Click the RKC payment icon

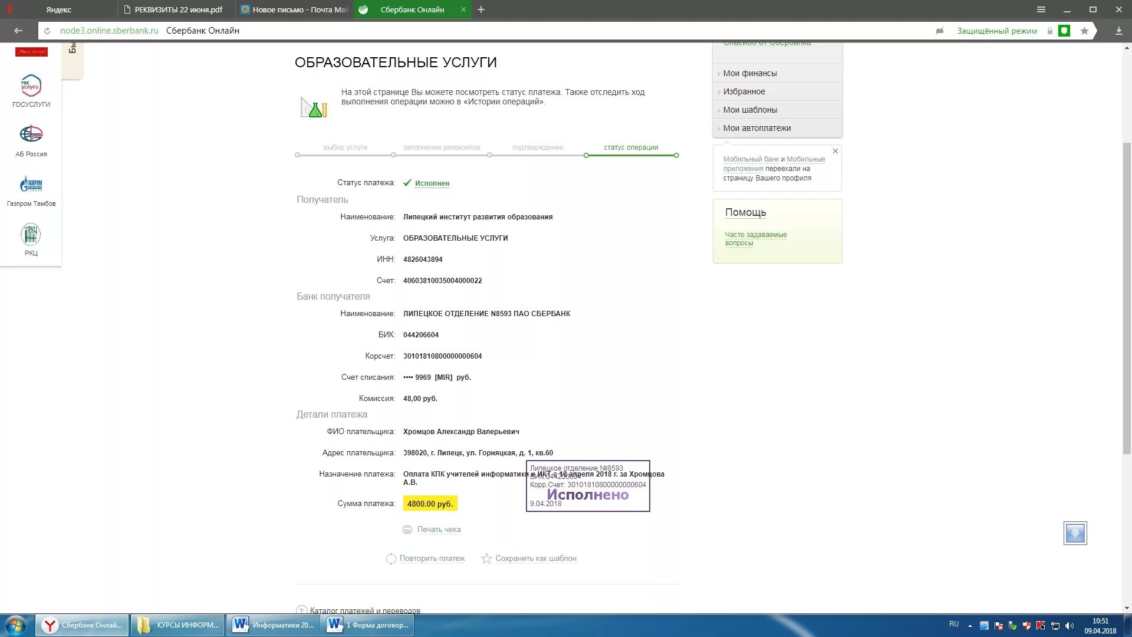(x=31, y=234)
